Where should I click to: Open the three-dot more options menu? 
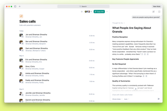tap(107, 12)
